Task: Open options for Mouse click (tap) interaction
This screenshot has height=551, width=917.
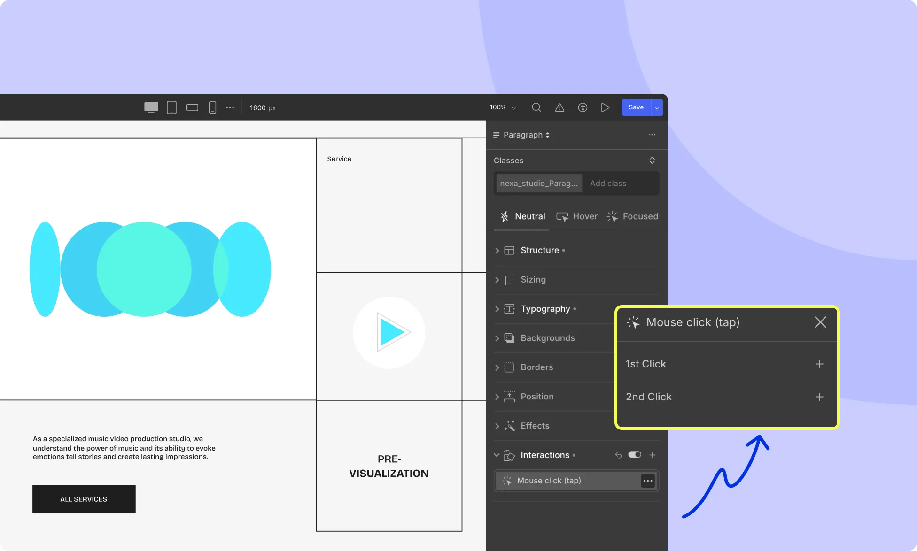Action: [648, 481]
